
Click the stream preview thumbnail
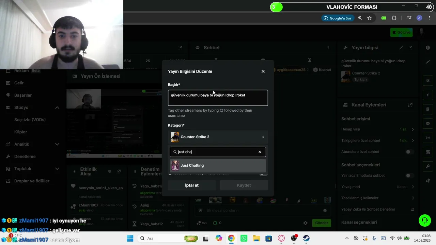[x=114, y=123]
